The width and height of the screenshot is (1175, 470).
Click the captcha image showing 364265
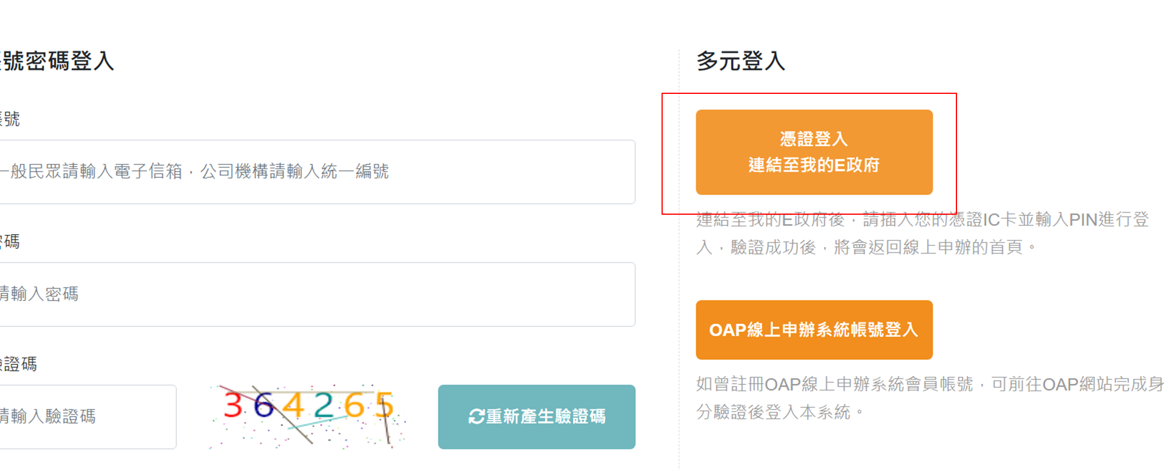pos(308,416)
